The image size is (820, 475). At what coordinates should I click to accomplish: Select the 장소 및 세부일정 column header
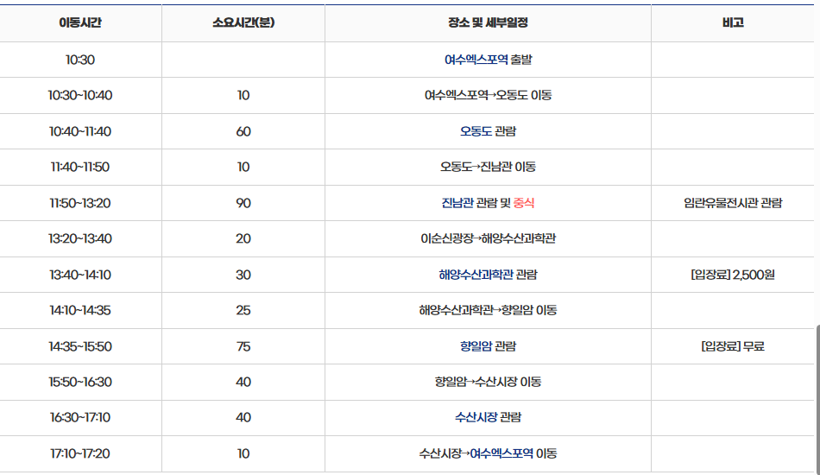tap(488, 23)
